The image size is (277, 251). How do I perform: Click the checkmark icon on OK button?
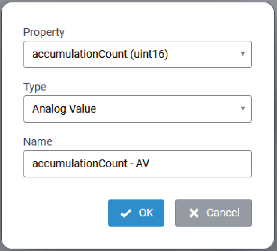coord(126,213)
